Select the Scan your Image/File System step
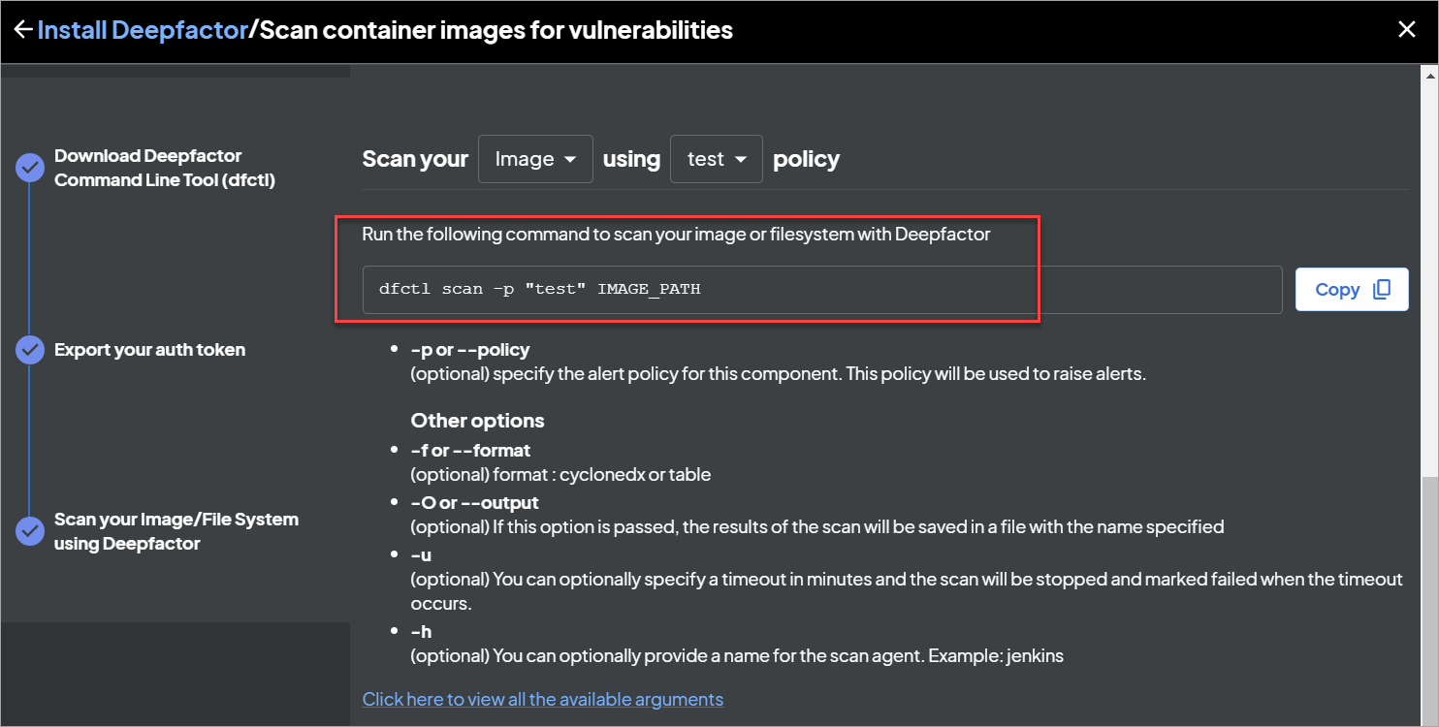1439x727 pixels. coord(176,531)
